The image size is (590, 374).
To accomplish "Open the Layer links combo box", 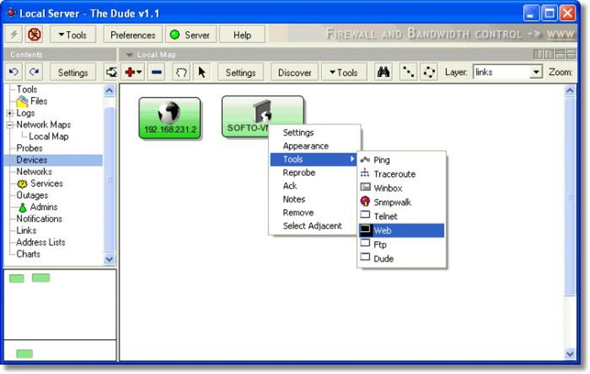I will (x=507, y=72).
